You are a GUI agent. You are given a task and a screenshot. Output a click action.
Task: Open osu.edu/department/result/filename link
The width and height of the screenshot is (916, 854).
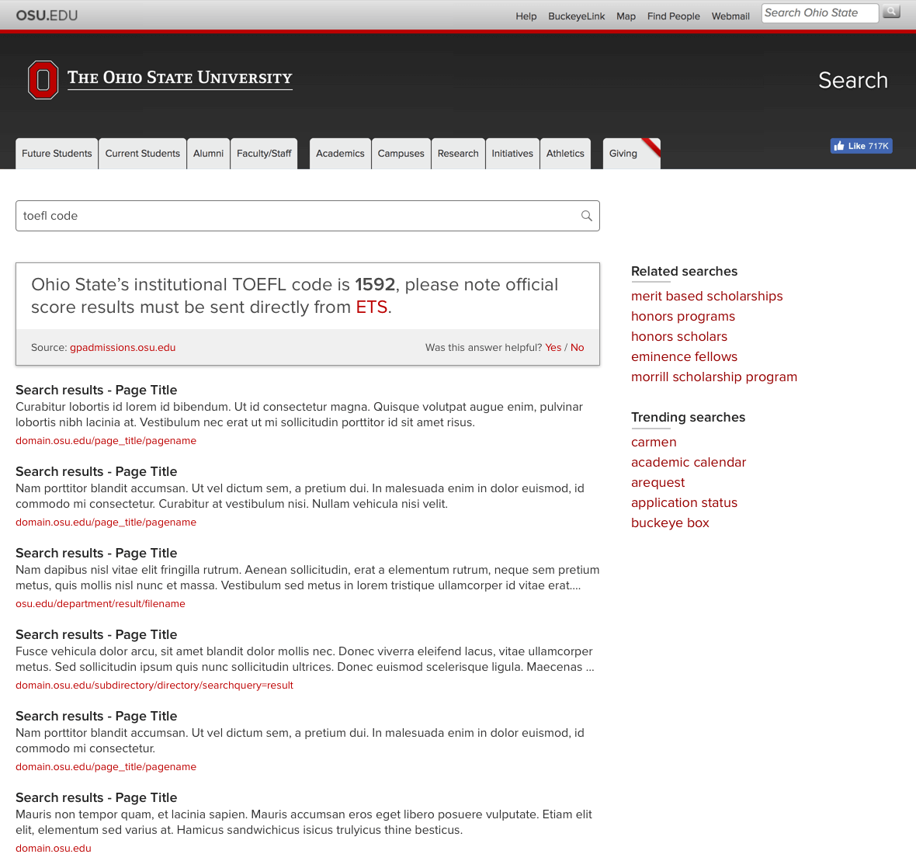100,604
